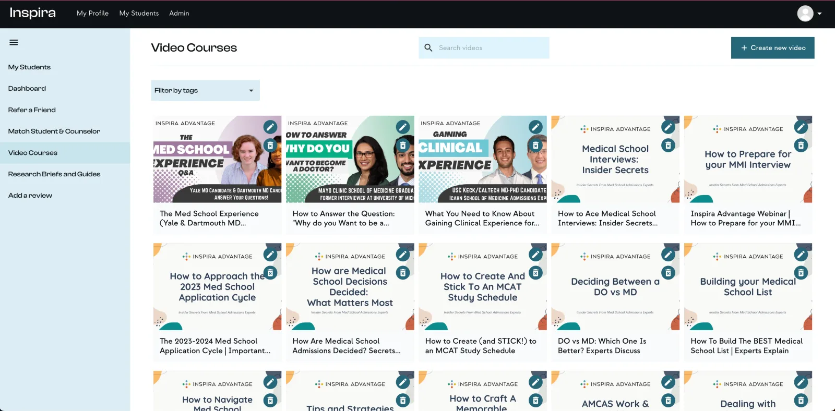Select Video Courses in the sidebar
Viewport: 835px width, 411px height.
click(65, 153)
